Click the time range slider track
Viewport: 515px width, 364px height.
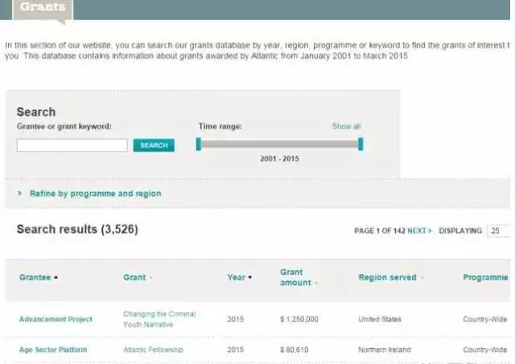279,144
